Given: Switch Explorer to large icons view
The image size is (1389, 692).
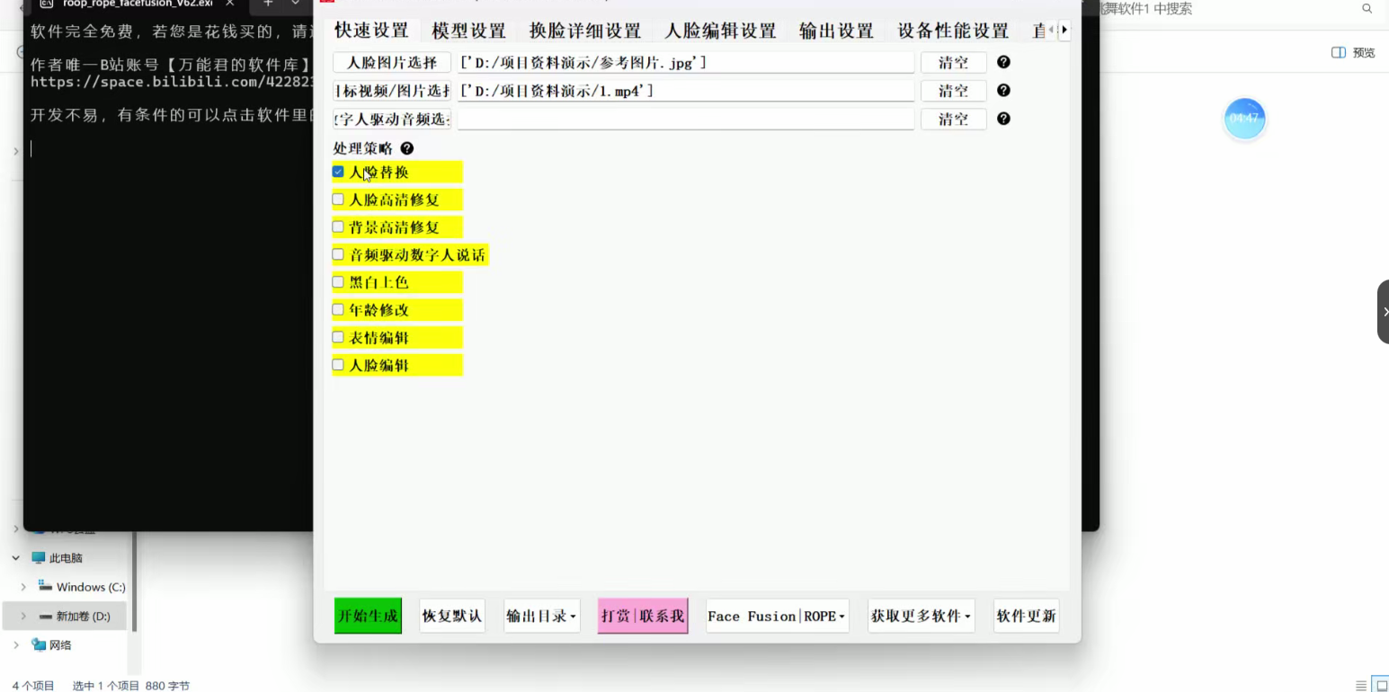Looking at the screenshot, I should pos(1382,686).
